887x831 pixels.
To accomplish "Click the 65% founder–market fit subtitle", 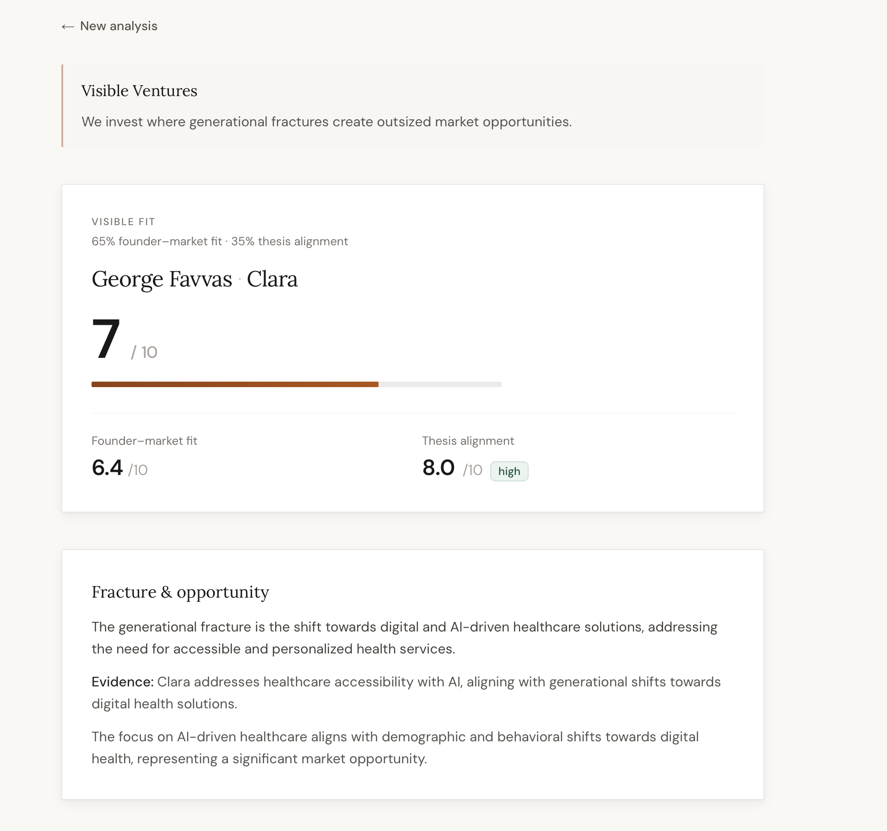I will click(x=157, y=241).
